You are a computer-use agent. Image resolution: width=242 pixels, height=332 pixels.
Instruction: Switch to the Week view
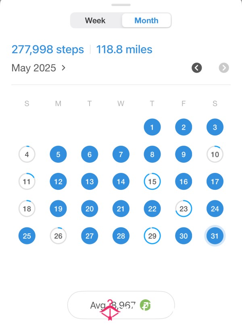(95, 21)
